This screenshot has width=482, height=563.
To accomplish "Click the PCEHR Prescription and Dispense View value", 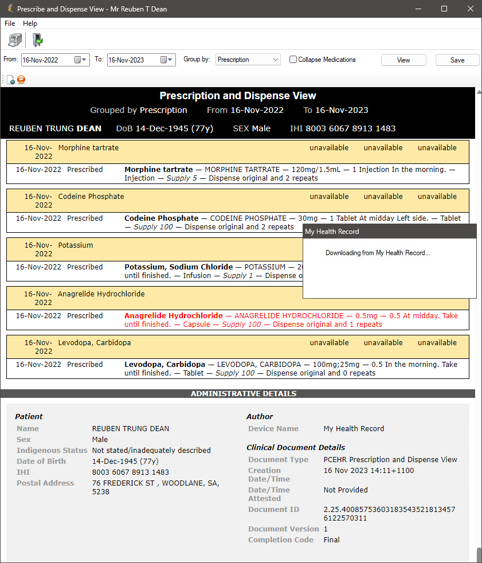I will coord(390,460).
